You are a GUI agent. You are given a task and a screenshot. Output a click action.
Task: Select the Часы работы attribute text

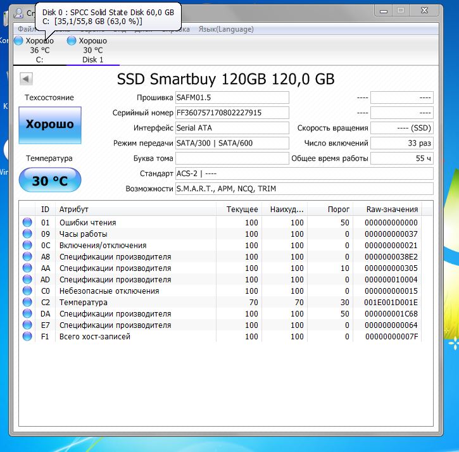(84, 234)
